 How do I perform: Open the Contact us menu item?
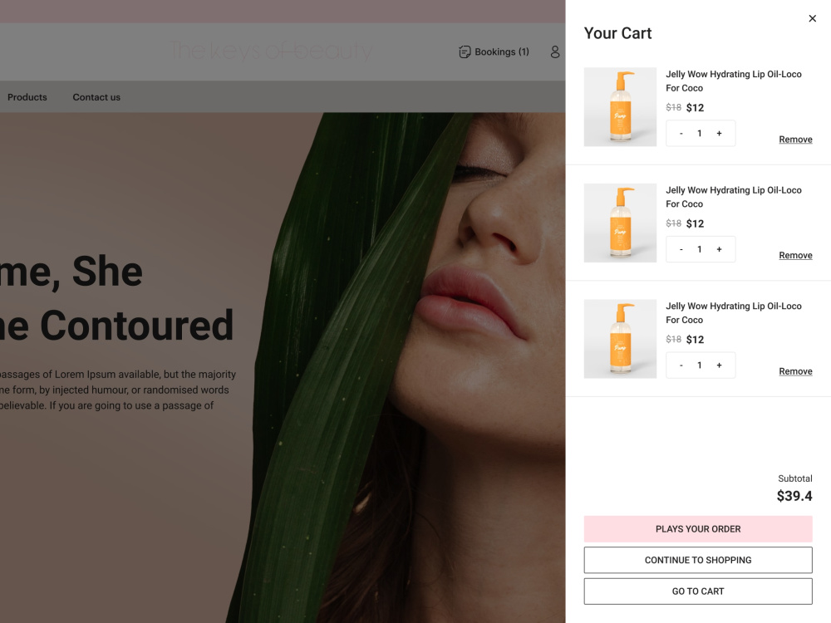pos(96,97)
